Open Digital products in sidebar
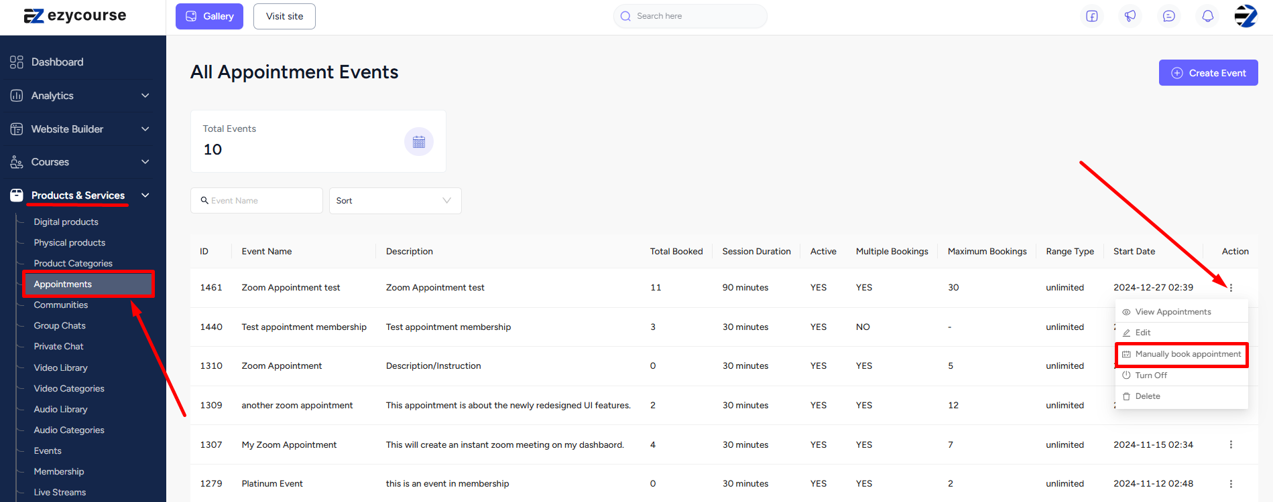This screenshot has width=1273, height=502. (x=66, y=222)
